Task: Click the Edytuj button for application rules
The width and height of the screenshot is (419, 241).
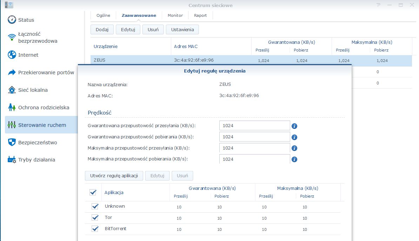Action: click(158, 176)
